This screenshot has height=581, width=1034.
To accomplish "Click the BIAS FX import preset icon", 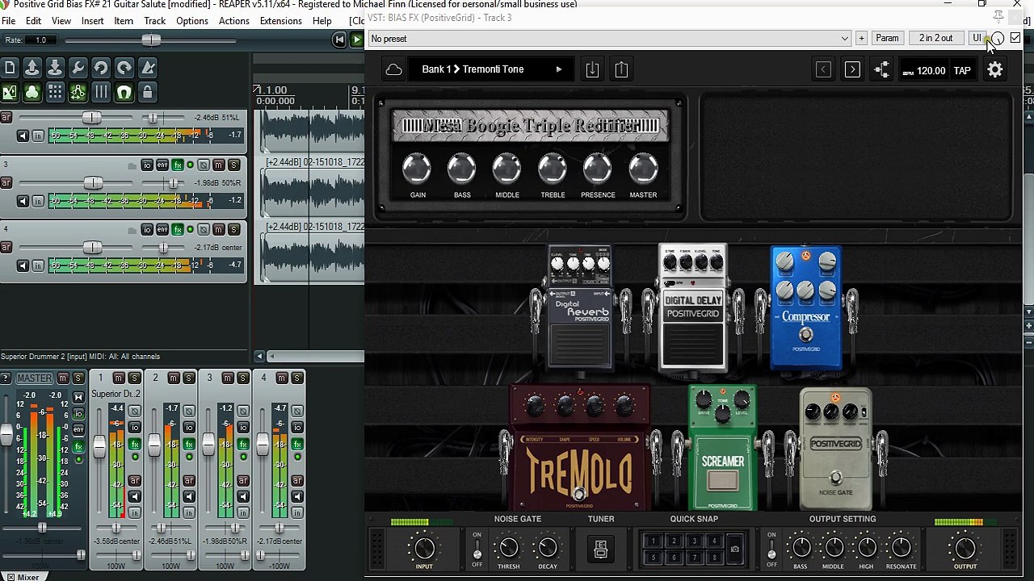I will tap(592, 69).
